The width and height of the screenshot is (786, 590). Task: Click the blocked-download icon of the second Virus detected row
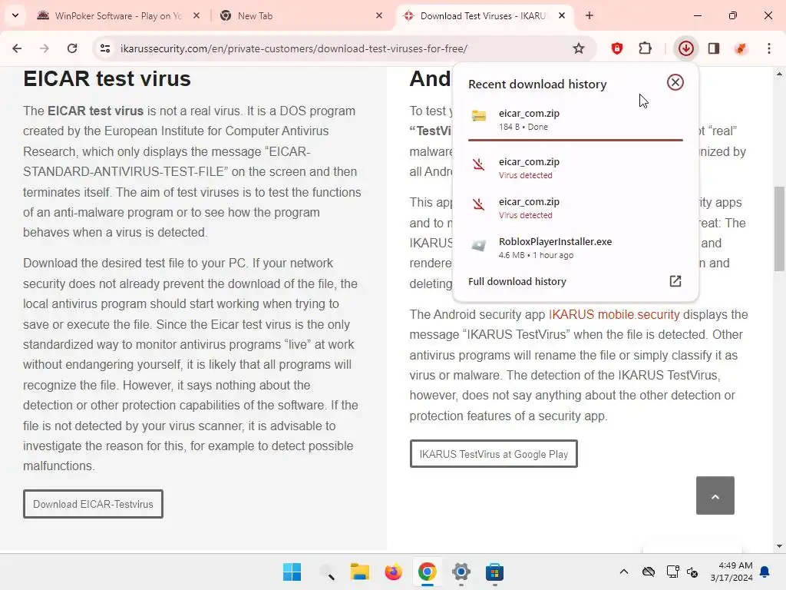[479, 204]
